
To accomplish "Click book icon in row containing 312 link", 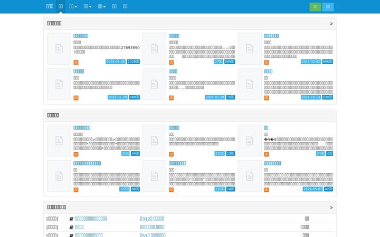I will (71, 219).
